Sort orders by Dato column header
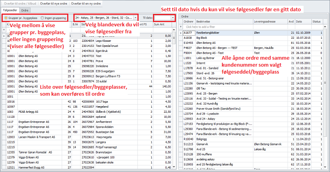The width and height of the screenshot is (330, 172). coord(300,22)
